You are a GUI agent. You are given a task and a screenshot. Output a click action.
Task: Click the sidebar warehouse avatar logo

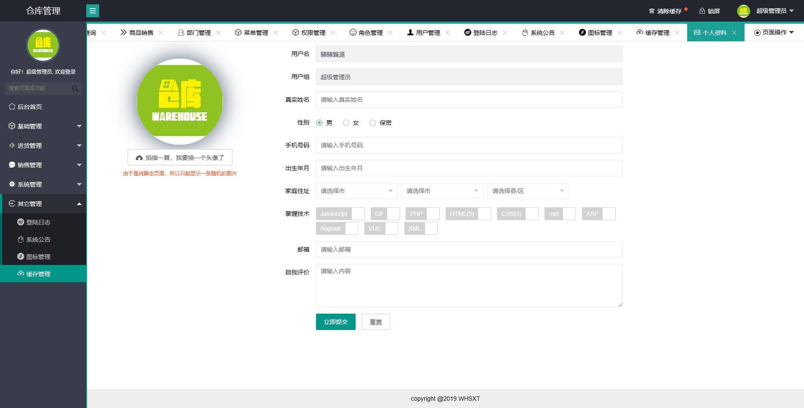(43, 45)
